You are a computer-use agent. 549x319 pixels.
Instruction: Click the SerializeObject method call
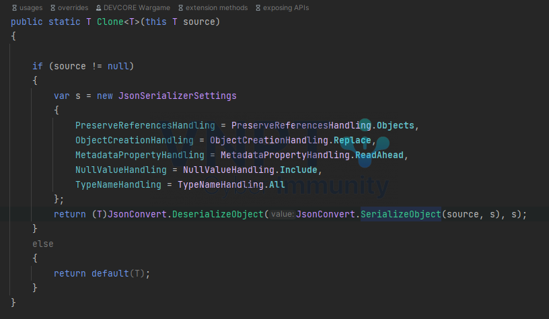point(400,214)
